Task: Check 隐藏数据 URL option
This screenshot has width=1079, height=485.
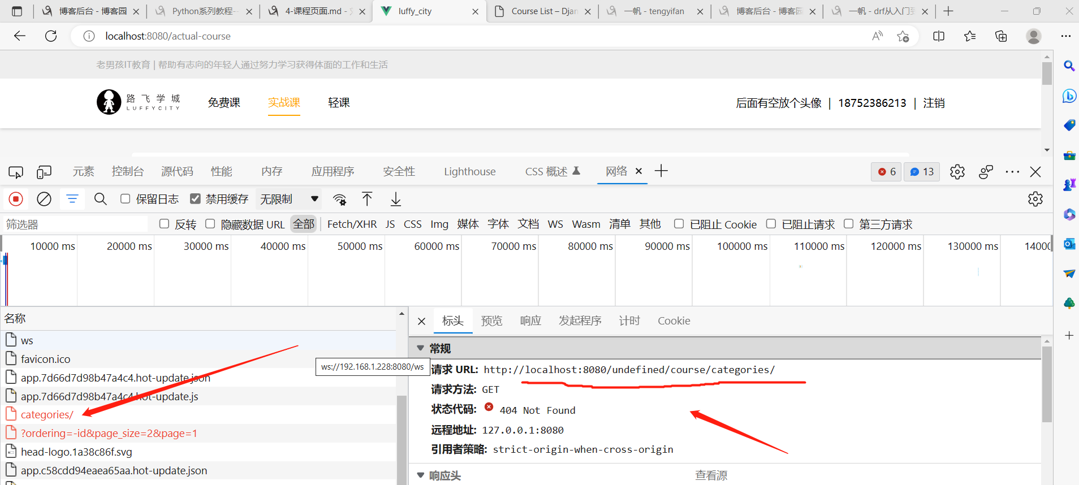Action: pos(210,224)
